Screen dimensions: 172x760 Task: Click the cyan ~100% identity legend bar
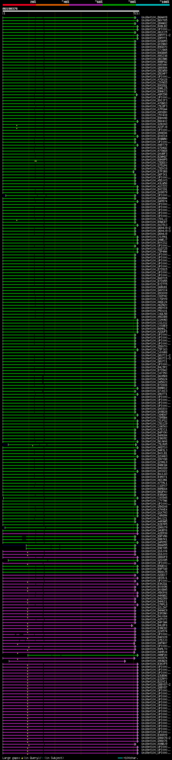(x=153, y=5)
